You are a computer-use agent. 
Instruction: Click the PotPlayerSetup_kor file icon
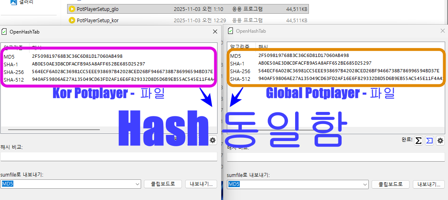[x=72, y=20]
